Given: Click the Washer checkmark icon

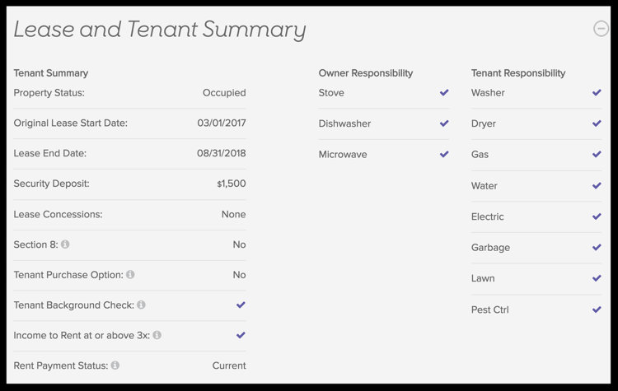Looking at the screenshot, I should click(x=597, y=92).
